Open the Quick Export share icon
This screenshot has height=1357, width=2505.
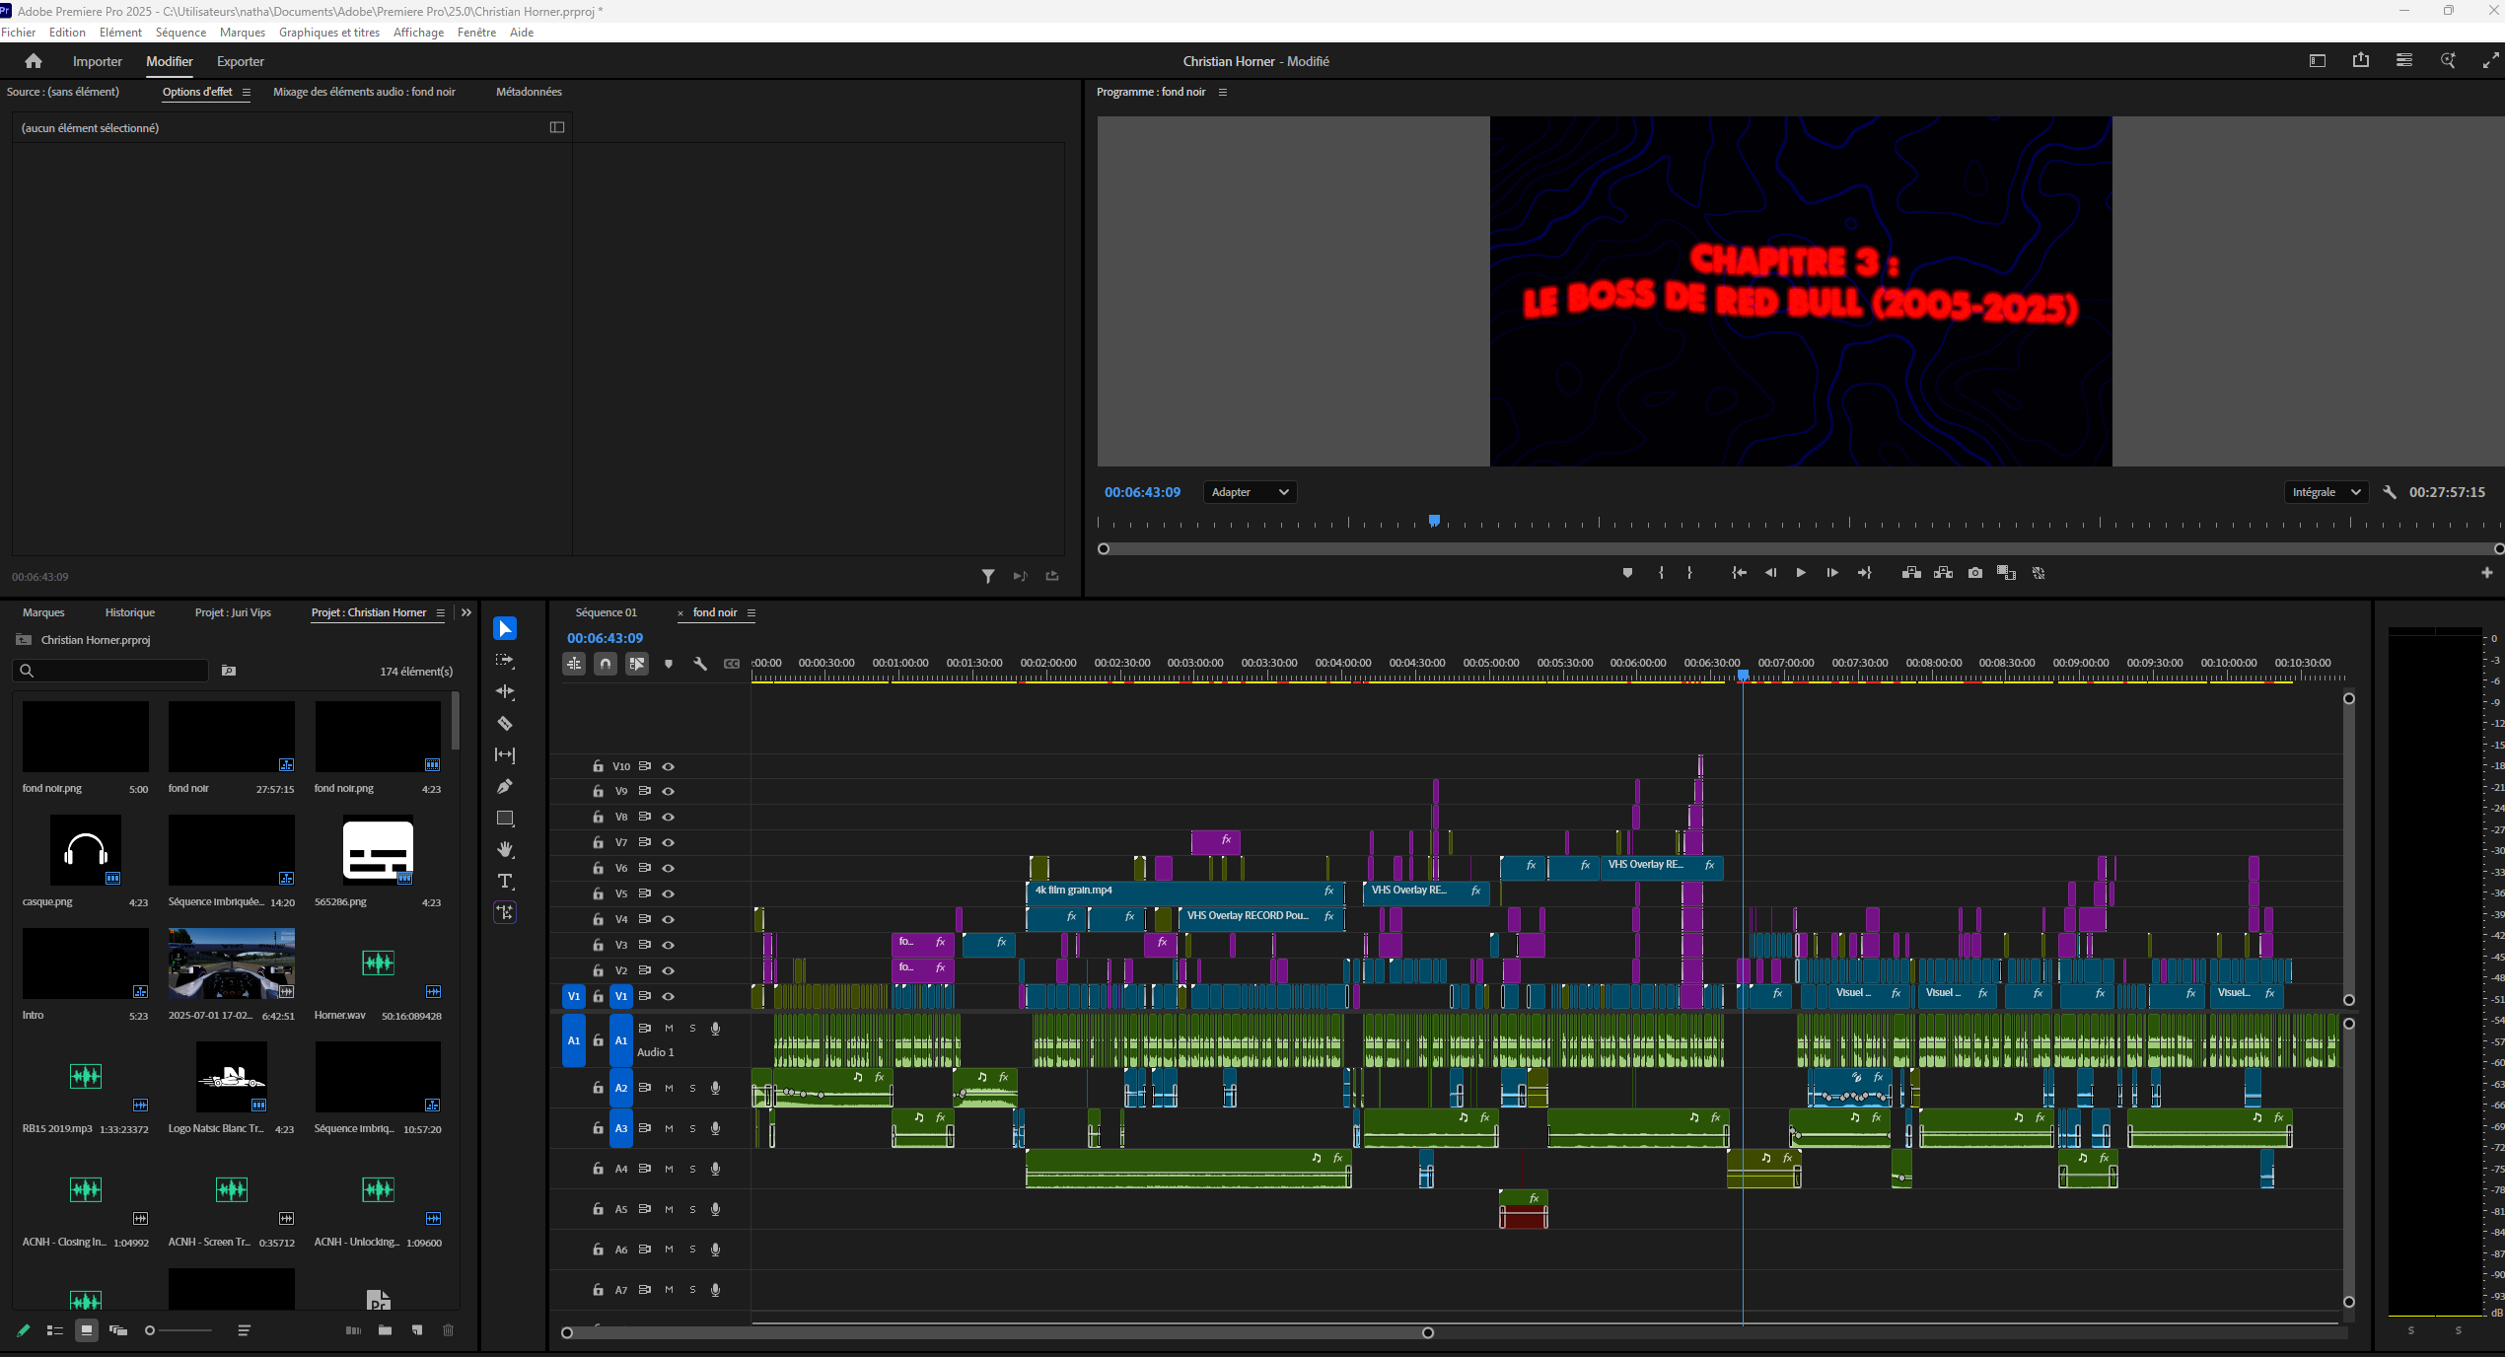coord(2360,61)
